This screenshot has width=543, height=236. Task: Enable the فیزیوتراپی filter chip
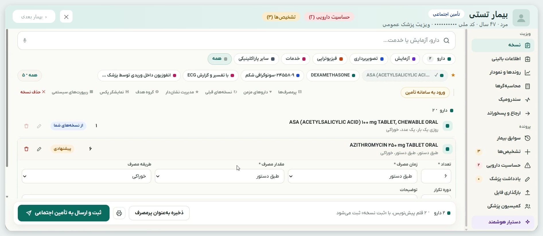point(330,59)
